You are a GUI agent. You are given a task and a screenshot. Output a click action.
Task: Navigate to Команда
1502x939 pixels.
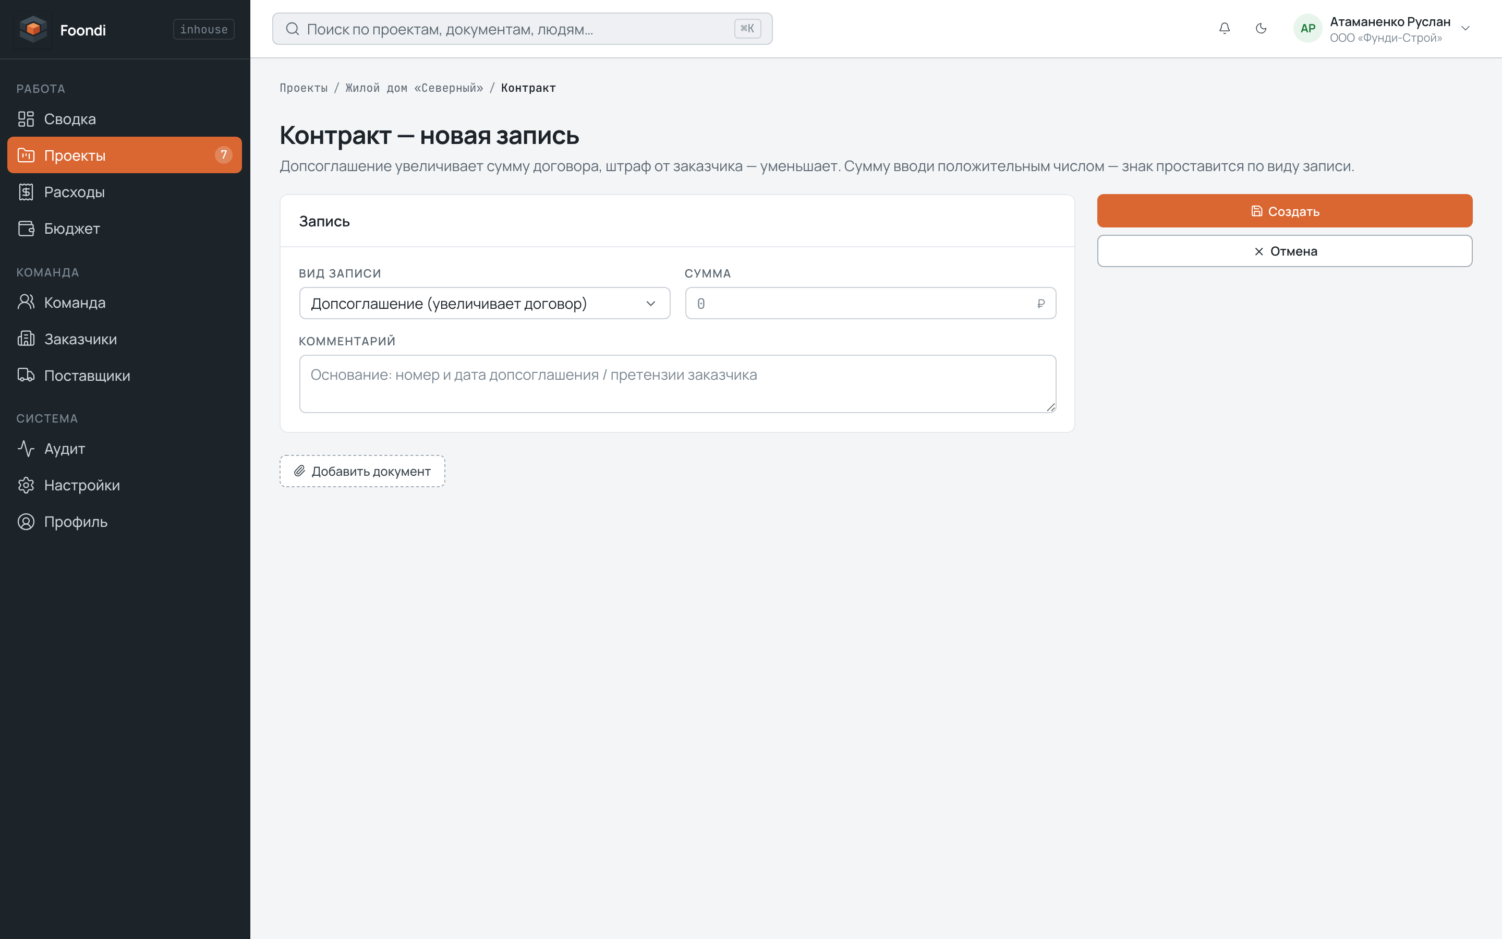(x=124, y=303)
